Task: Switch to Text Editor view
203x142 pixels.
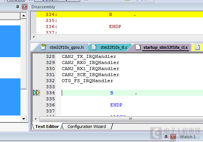Action: [x=47, y=126]
